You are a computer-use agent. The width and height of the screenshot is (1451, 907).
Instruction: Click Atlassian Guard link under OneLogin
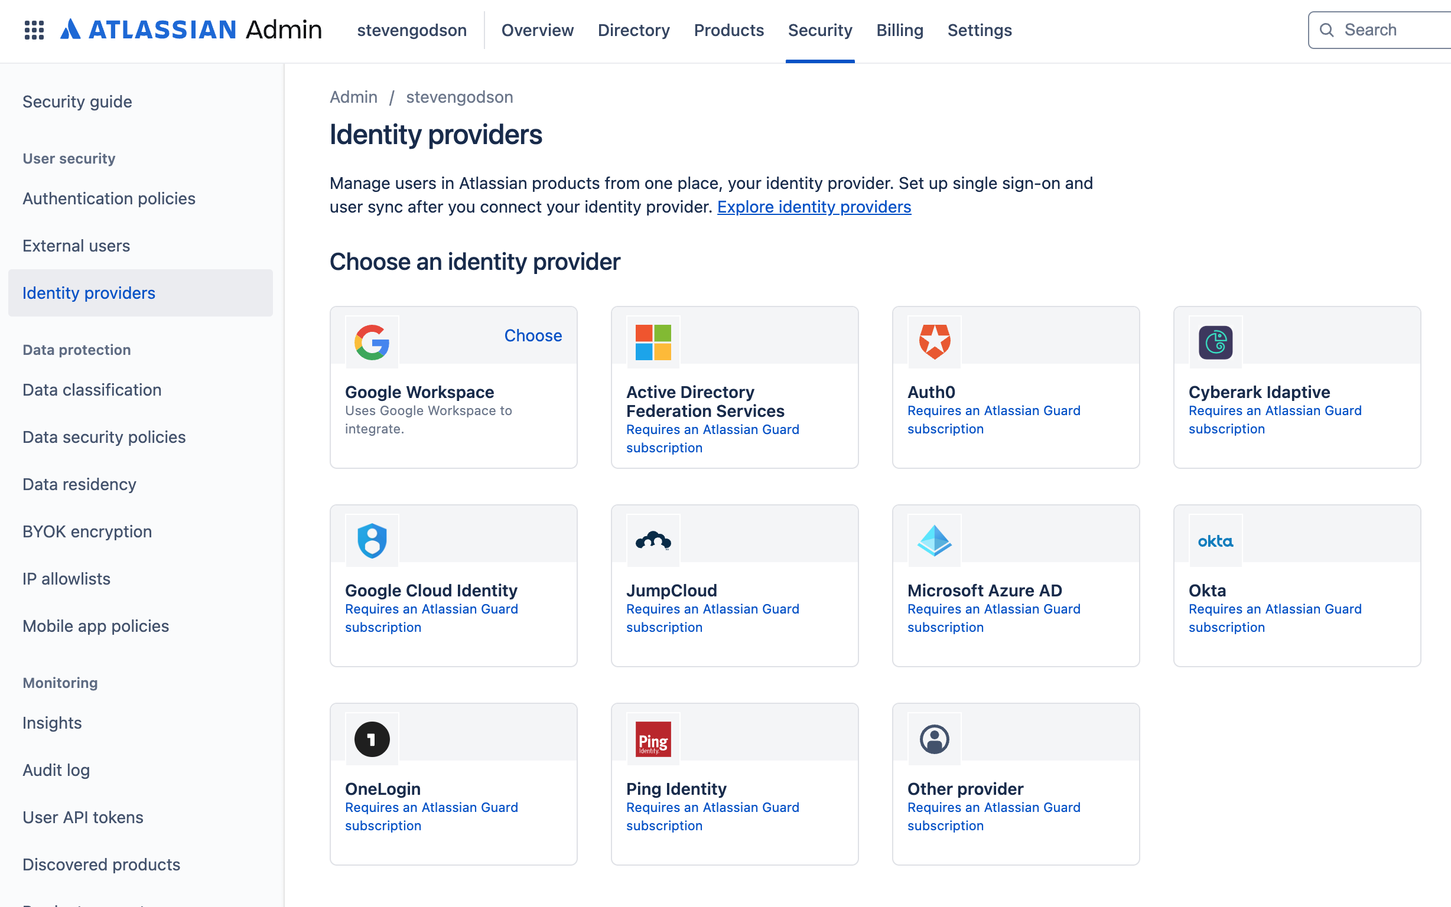(x=431, y=817)
